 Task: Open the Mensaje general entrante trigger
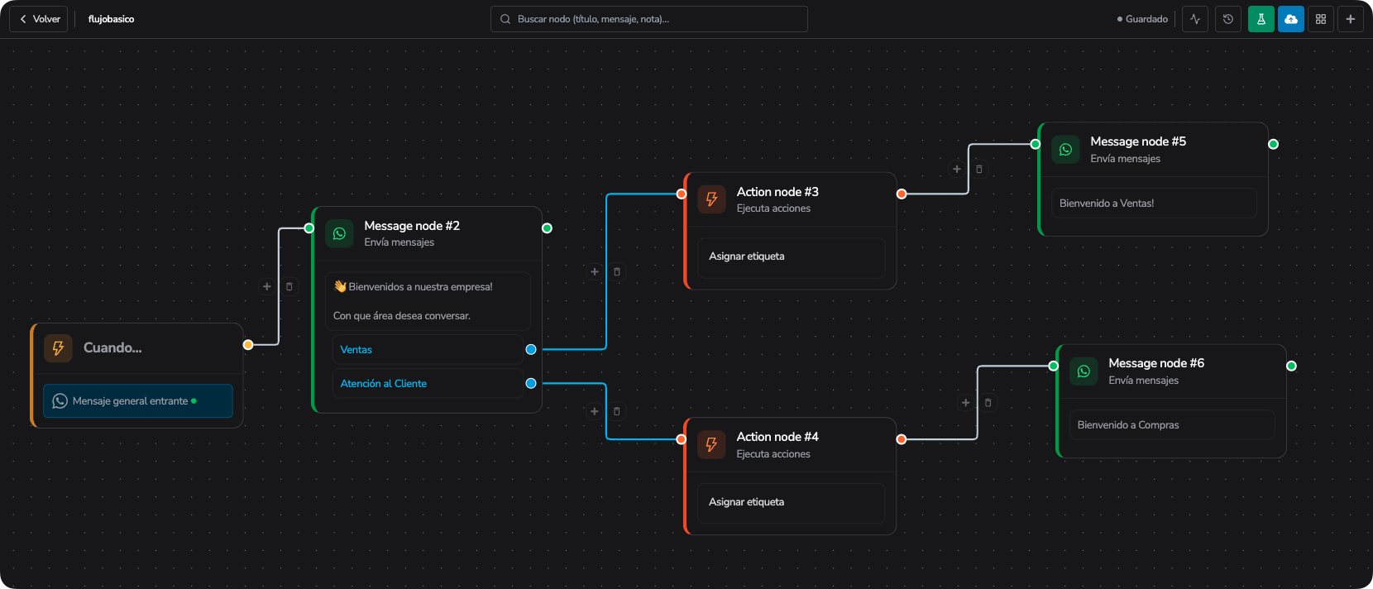tap(138, 401)
